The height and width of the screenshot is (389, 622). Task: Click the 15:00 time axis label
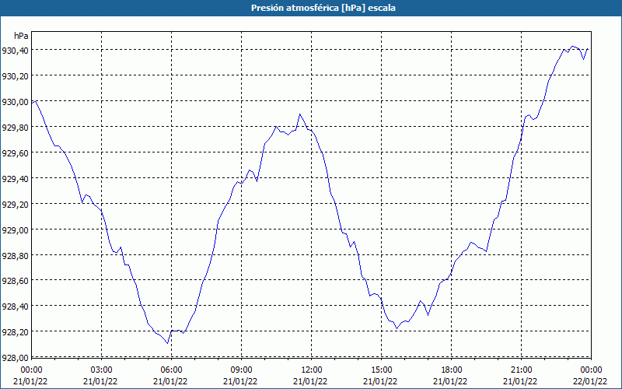381,370
